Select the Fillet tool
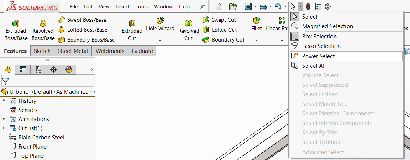This screenshot has width=410, height=160. point(257,20)
